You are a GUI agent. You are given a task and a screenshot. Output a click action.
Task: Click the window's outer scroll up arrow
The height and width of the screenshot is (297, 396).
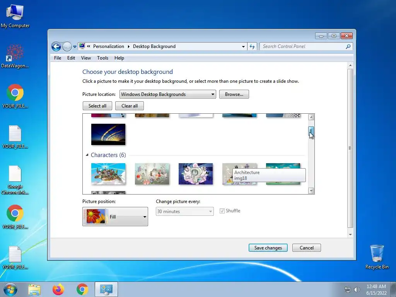pos(350,65)
